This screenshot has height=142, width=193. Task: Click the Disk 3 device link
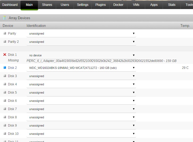(x=12, y=76)
